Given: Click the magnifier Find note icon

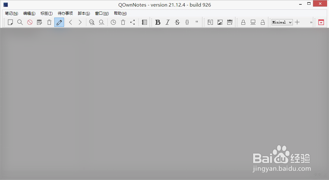Looking at the screenshot, I should pyautogui.click(x=20, y=22).
